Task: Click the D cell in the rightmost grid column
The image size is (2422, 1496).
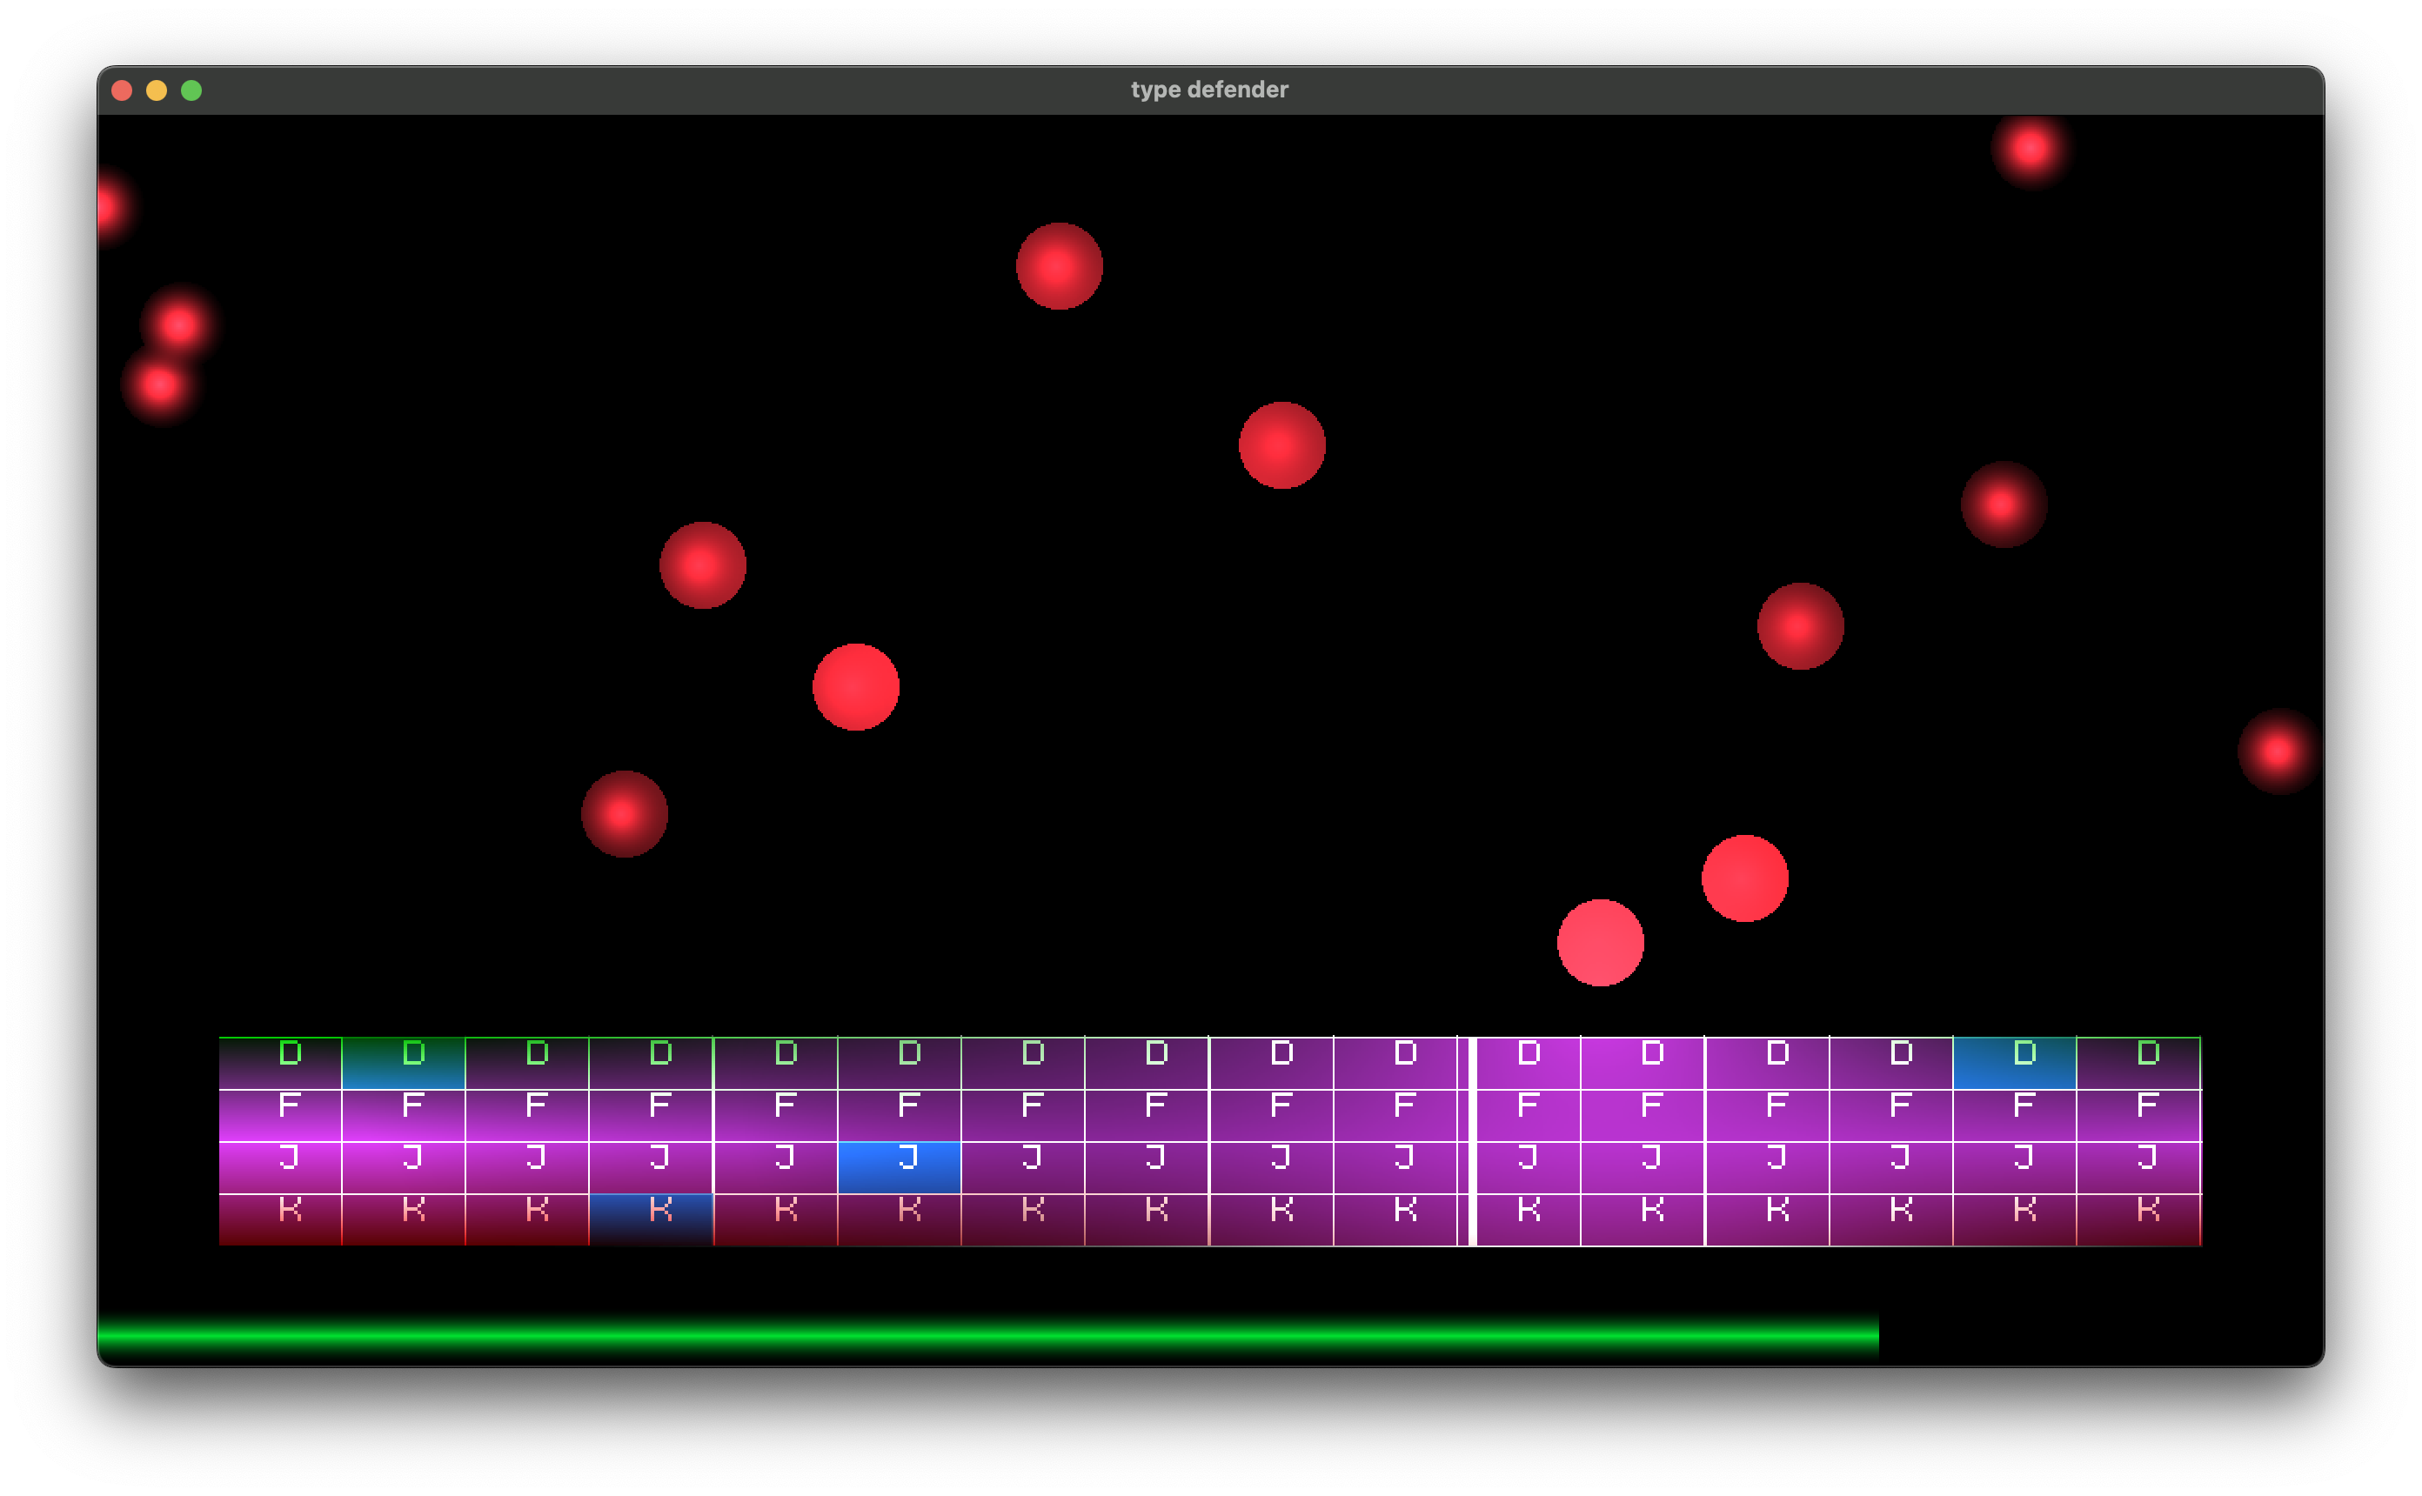Action: click(x=2139, y=1063)
